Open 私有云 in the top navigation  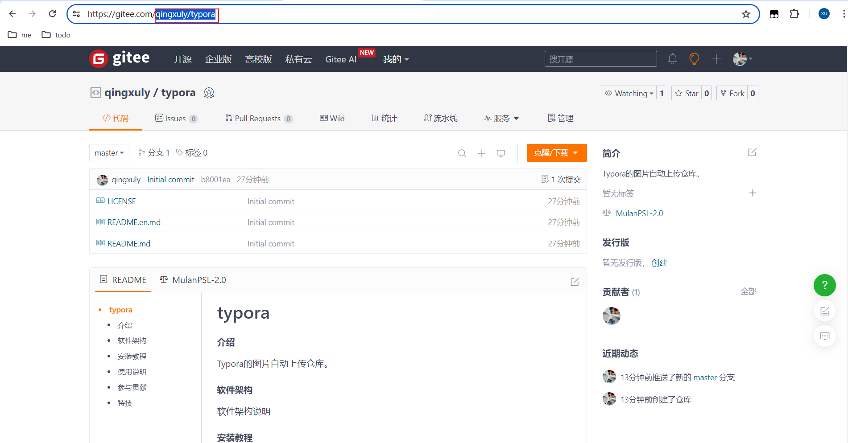point(298,59)
